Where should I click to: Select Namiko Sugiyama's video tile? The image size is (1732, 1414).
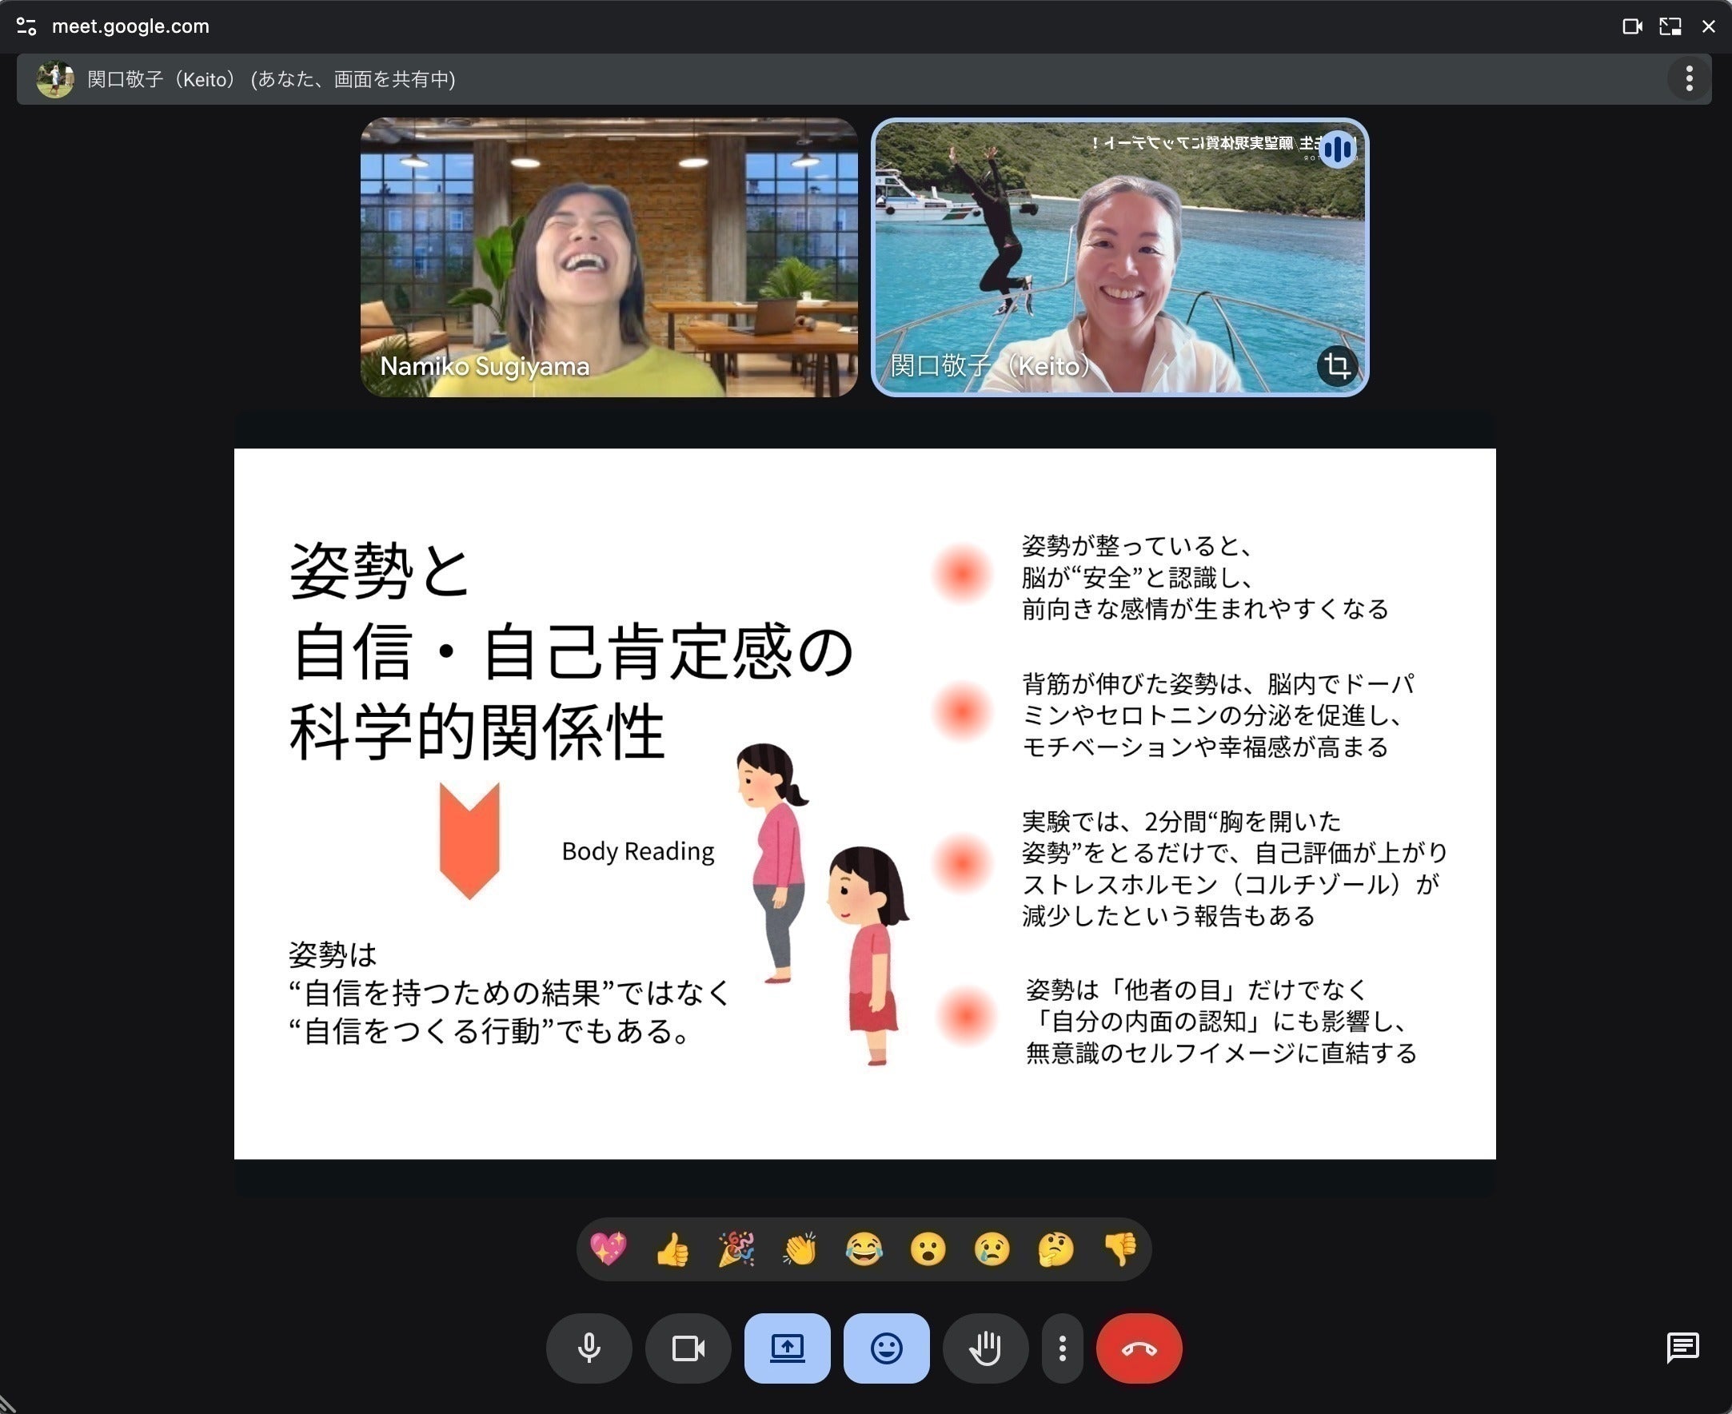coord(609,257)
